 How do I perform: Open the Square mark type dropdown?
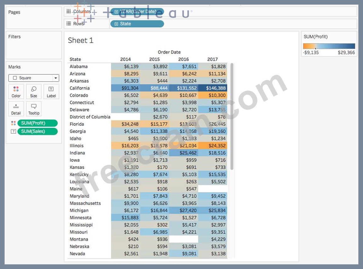pyautogui.click(x=34, y=78)
